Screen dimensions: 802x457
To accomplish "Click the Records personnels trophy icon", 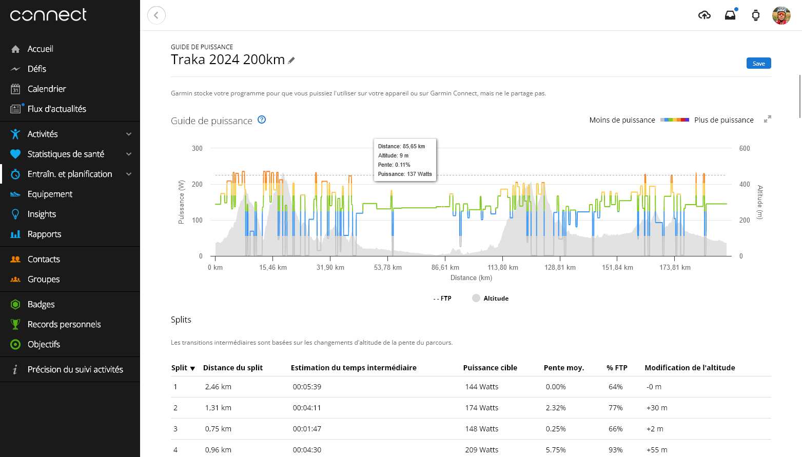I will [x=15, y=324].
